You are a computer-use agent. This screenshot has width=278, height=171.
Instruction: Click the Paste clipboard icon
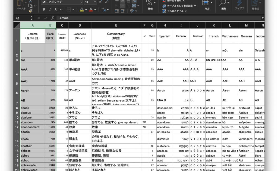pos(21,3)
